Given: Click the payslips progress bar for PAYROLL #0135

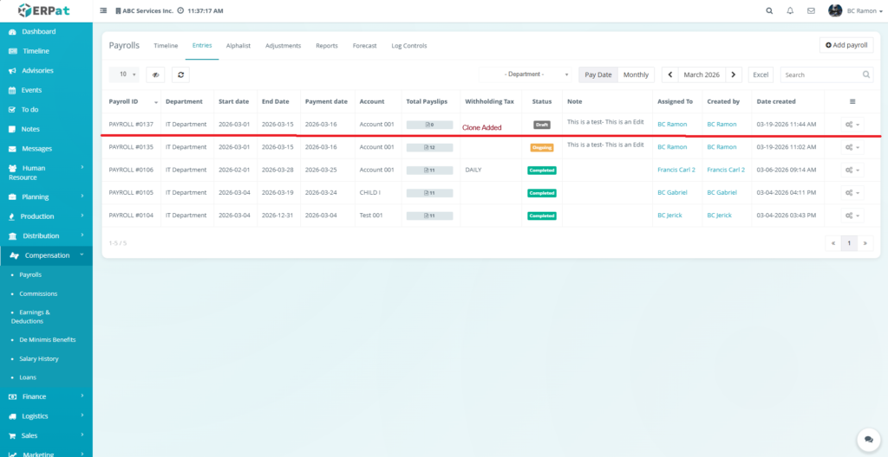Looking at the screenshot, I should coord(430,147).
